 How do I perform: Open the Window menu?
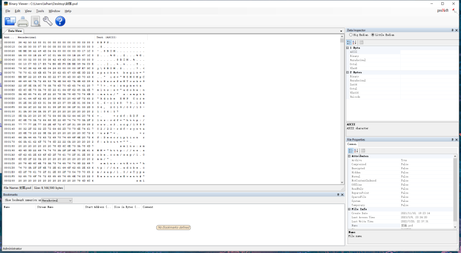point(54,11)
